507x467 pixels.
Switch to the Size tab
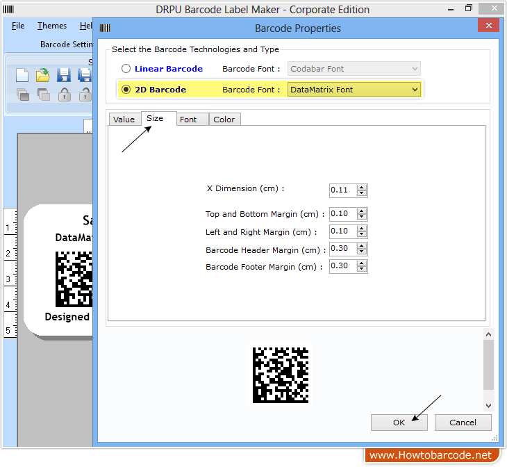coord(158,118)
